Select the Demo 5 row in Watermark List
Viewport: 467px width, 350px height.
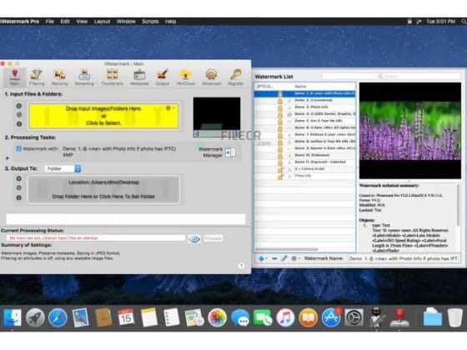click(x=304, y=121)
